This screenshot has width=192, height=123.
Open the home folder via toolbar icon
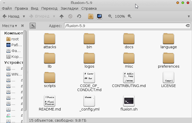[91, 16]
